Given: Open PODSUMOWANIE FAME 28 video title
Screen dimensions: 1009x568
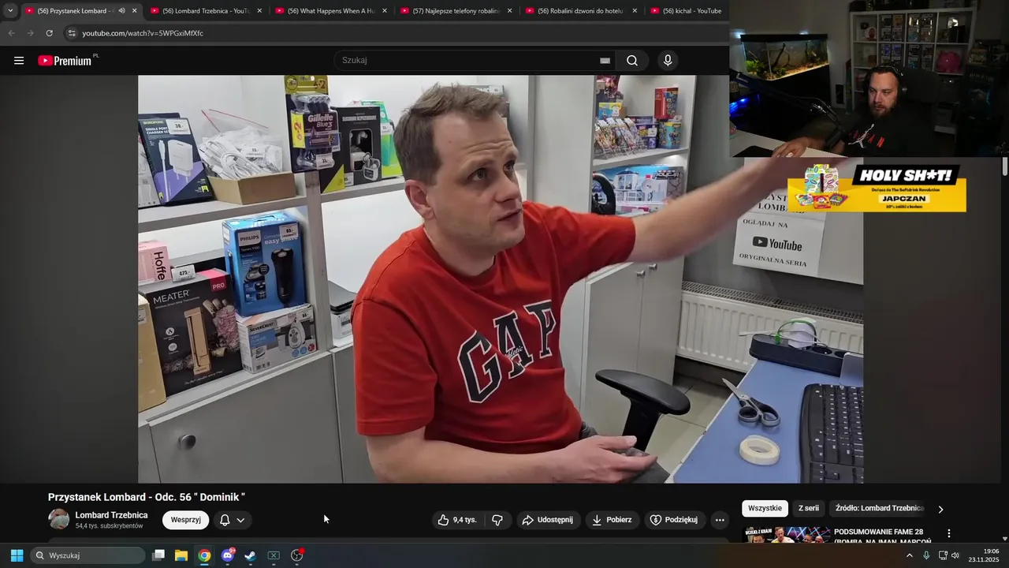Looking at the screenshot, I should click(x=883, y=536).
